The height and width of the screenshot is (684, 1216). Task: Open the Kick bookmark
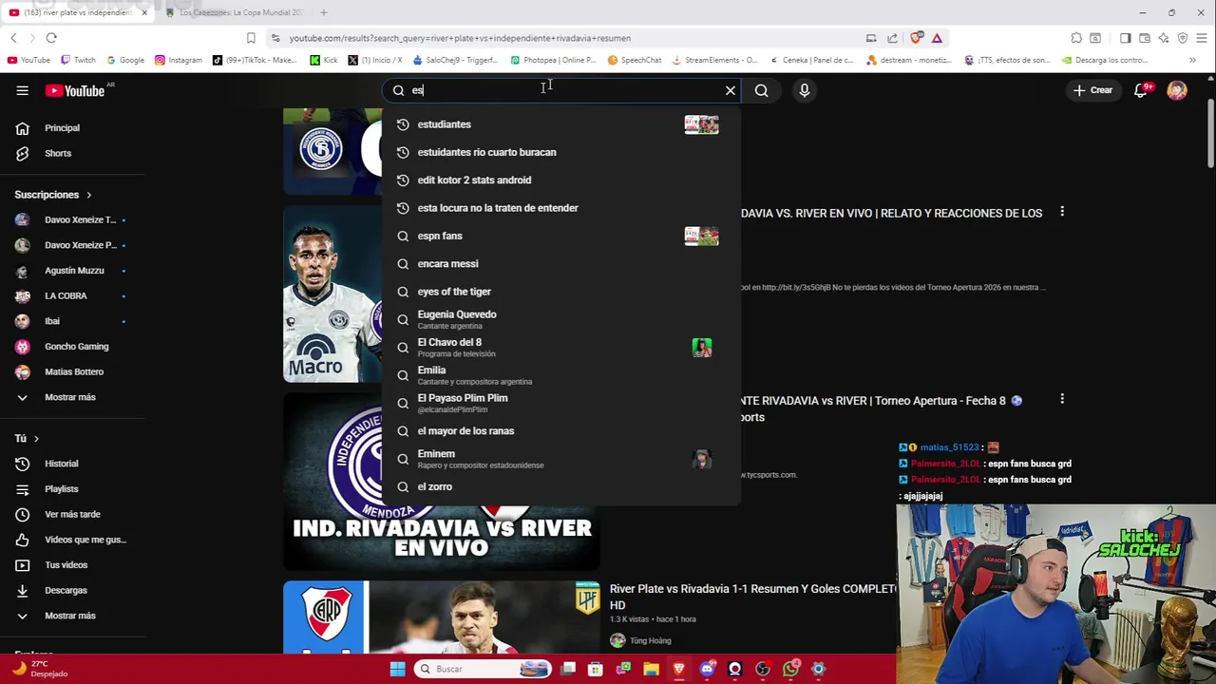coord(324,60)
